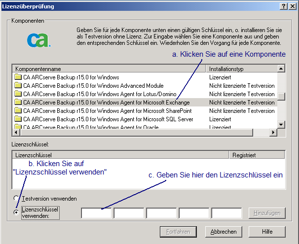
Task: Click 'Lizenziert' in the ARCserve Backup for Windows row
Action: pyautogui.click(x=220, y=77)
